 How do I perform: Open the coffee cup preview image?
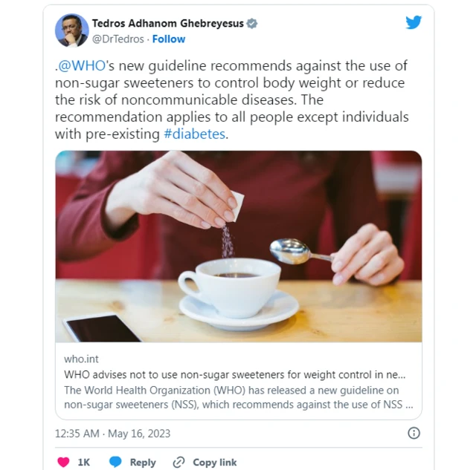click(x=239, y=247)
